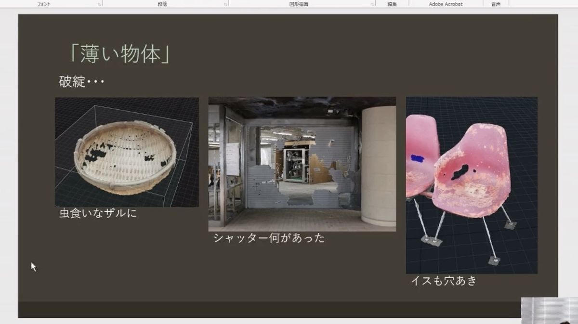Click the 音声 ribbon group label
The height and width of the screenshot is (324, 578).
coord(496,4)
